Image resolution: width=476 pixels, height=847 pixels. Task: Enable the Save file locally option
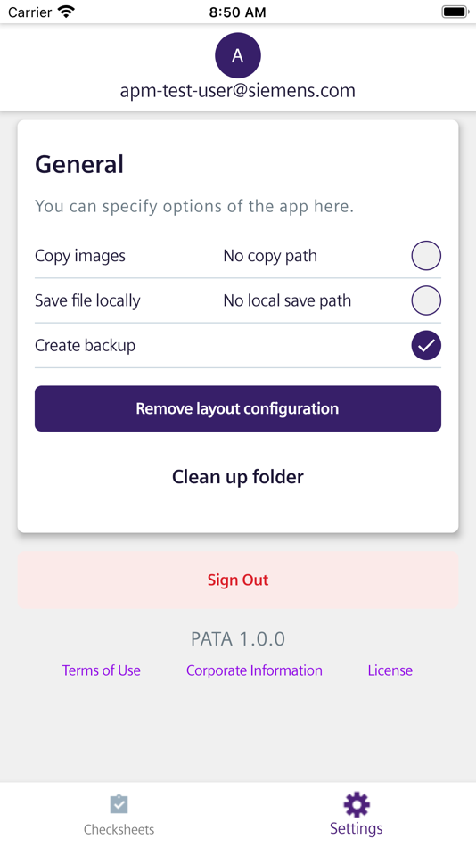tap(426, 300)
